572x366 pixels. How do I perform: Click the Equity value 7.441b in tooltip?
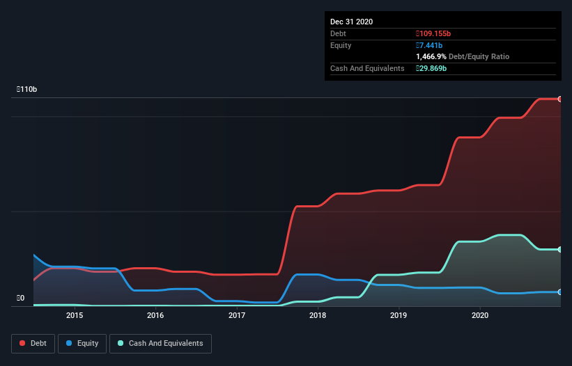(429, 45)
